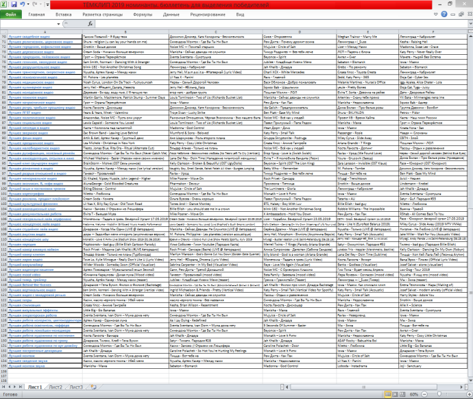Open Excel Help question mark icon
This screenshot has height=399, width=473.
(444, 14)
